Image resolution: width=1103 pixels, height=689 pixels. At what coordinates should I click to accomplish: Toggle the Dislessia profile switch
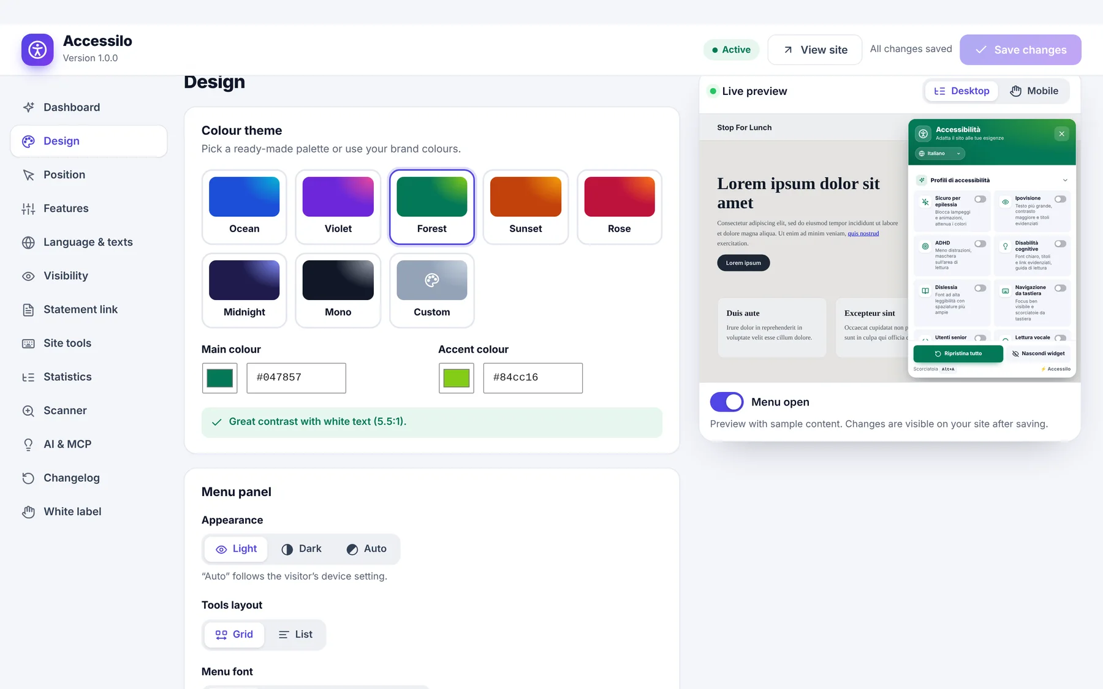click(980, 288)
